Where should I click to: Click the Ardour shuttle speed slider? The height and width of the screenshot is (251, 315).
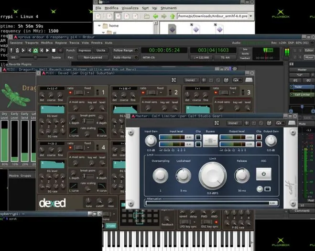(33, 57)
